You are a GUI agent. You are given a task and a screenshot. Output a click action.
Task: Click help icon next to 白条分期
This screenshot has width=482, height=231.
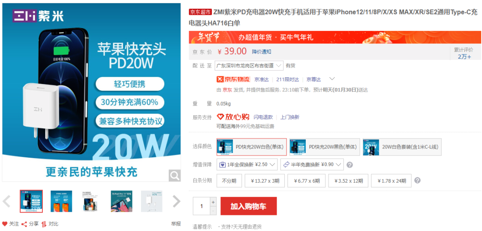417,181
